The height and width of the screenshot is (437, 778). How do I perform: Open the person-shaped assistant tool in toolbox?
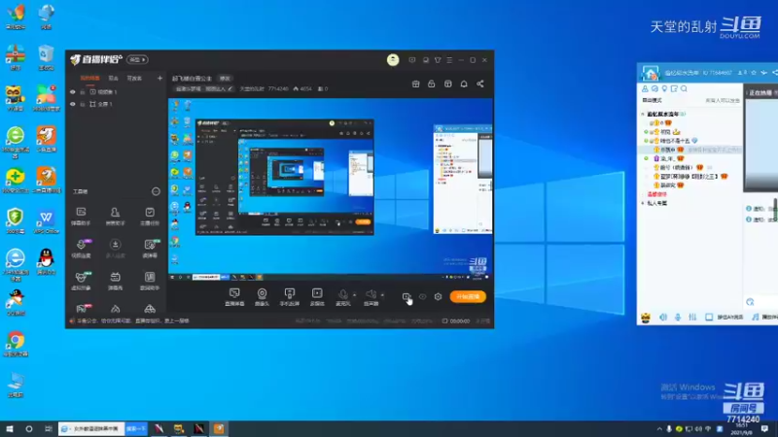(x=115, y=217)
